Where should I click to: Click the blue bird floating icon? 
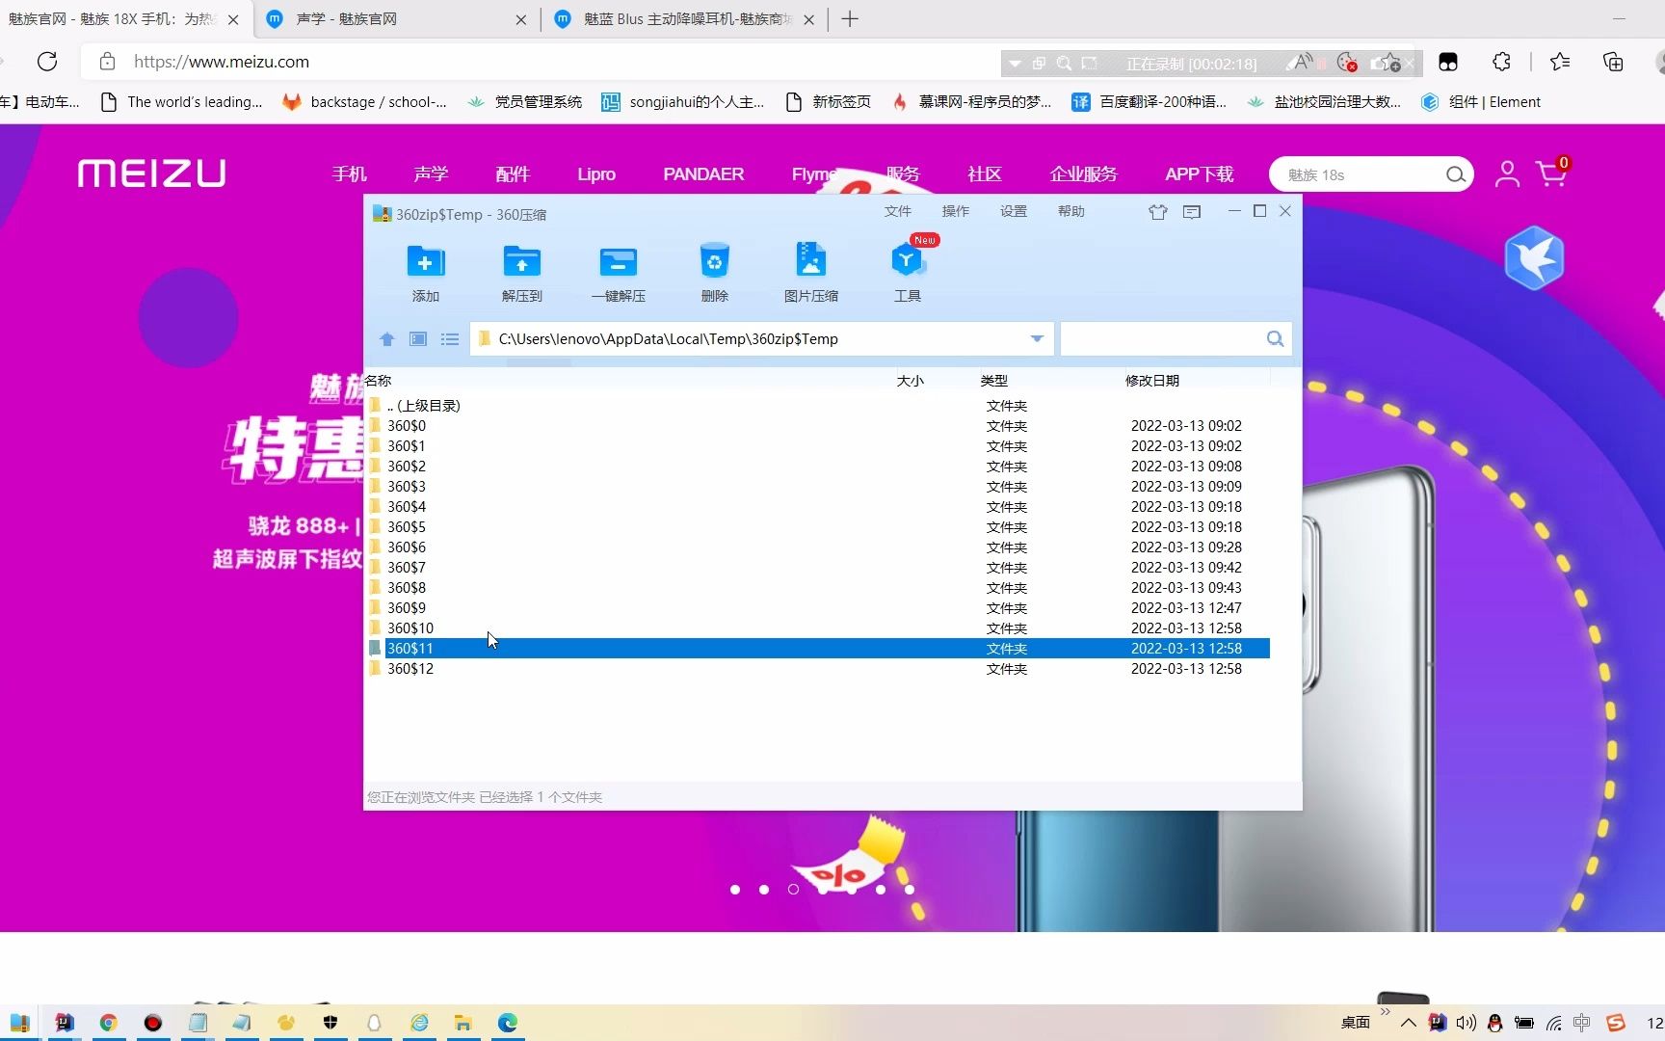click(x=1534, y=258)
